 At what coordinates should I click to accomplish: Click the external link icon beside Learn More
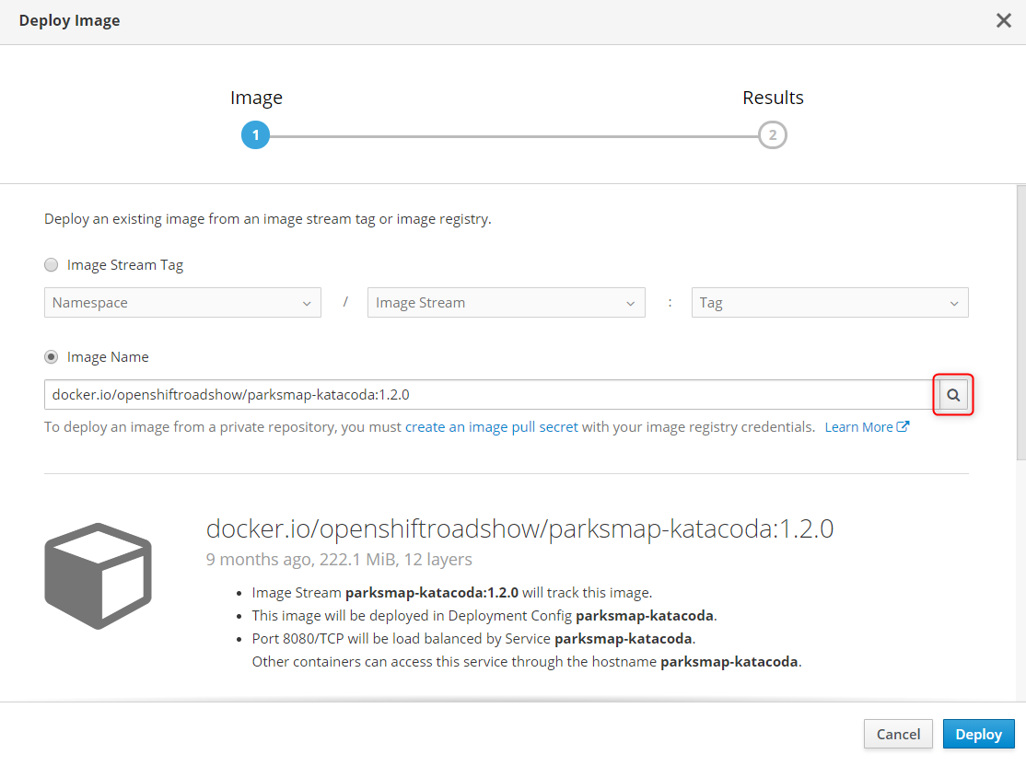point(903,426)
